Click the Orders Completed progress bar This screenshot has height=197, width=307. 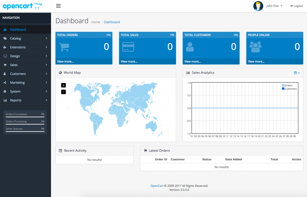coord(25,117)
